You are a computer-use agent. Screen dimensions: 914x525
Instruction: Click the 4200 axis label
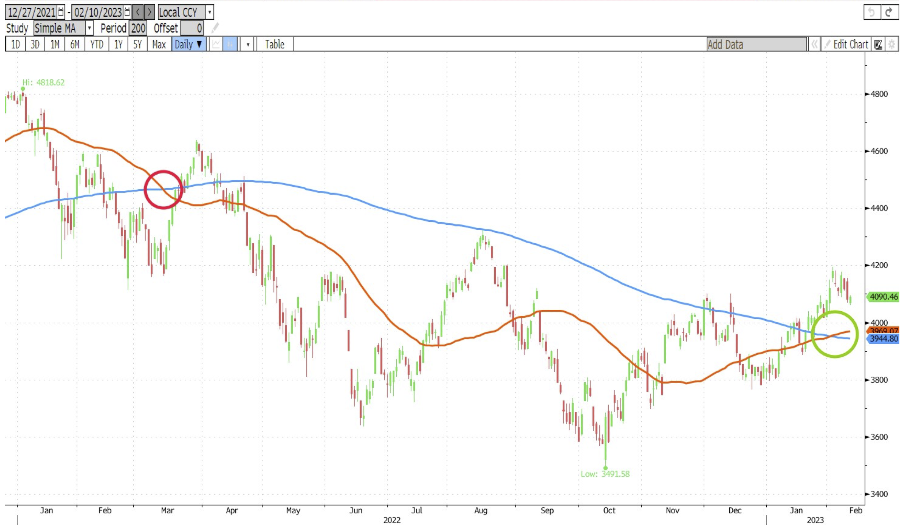point(879,265)
